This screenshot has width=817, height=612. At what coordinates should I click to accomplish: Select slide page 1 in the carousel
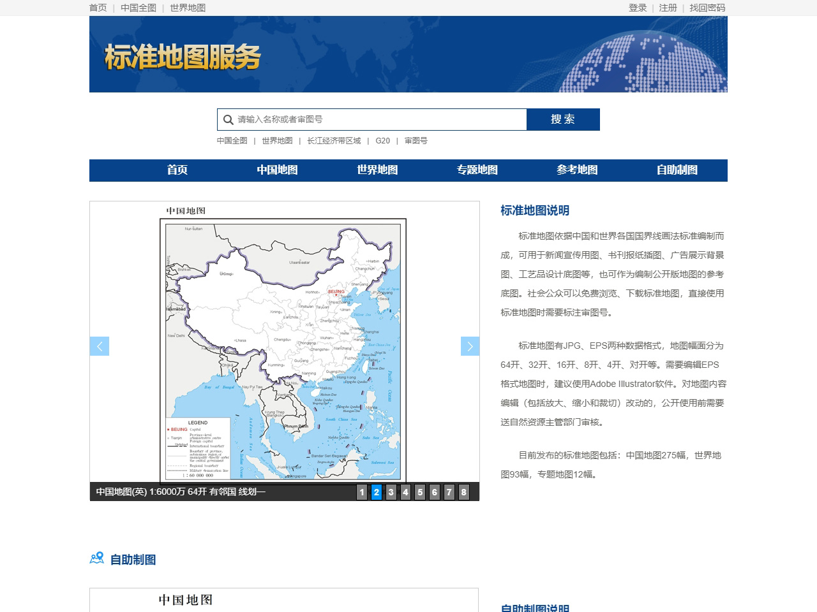pyautogui.click(x=361, y=492)
